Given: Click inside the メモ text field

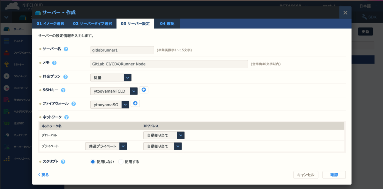Looking at the screenshot, I should 169,64.
